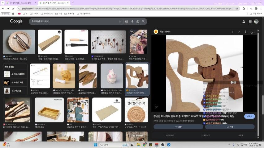Bookmark this page with the star icon
Viewport: 264px width, 148px height.
[x=236, y=9]
